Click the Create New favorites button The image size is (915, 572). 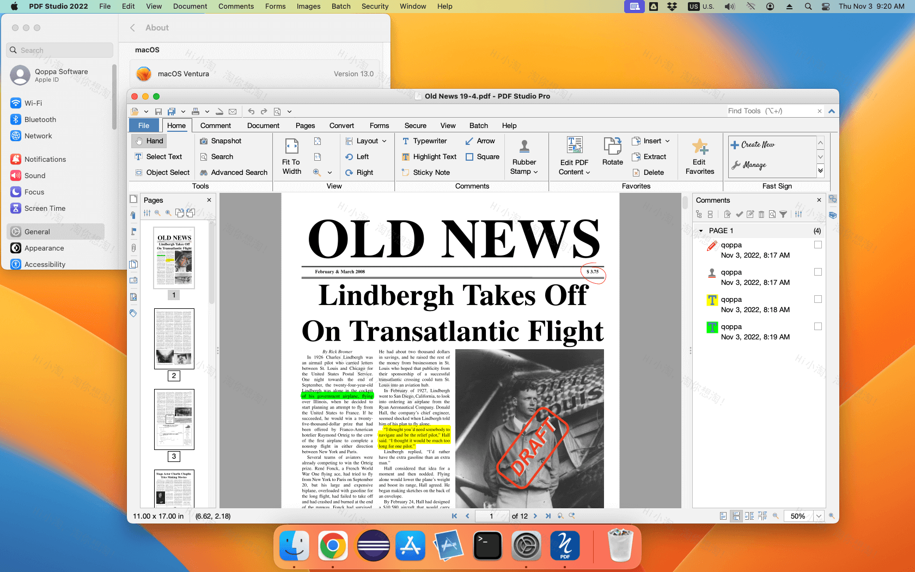757,144
